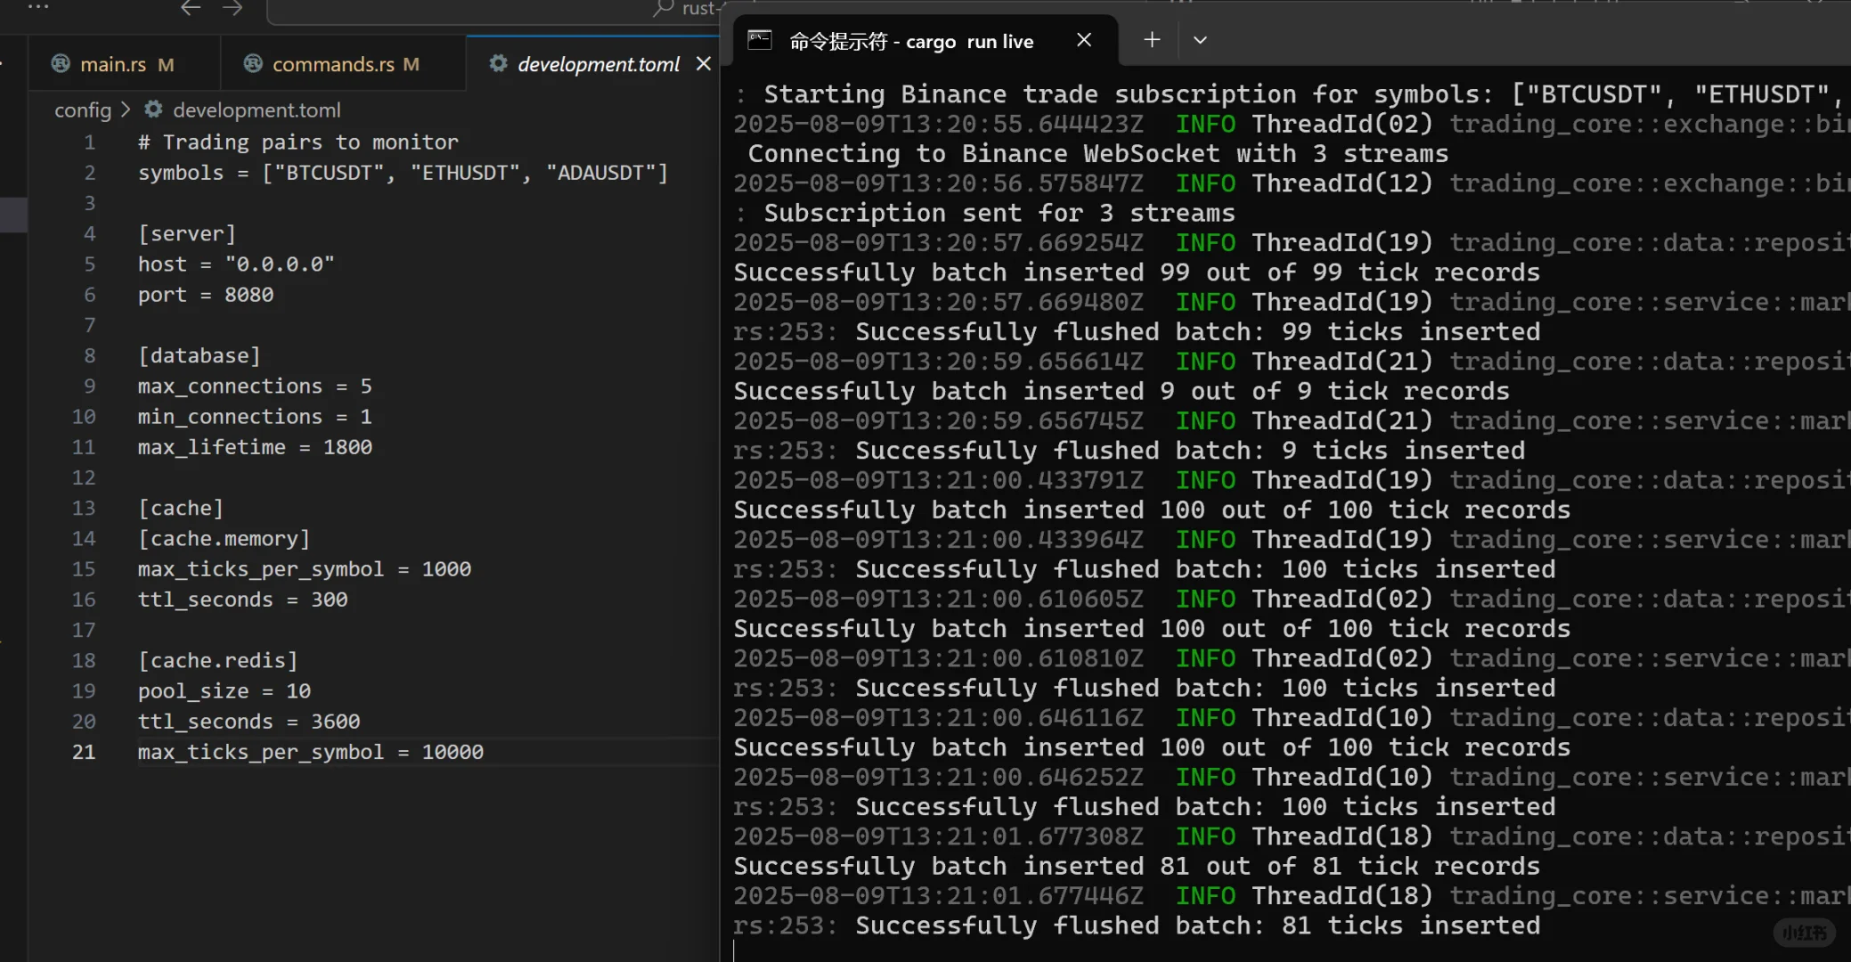
Task: Click line number 21 in the gutter
Action: 84,752
